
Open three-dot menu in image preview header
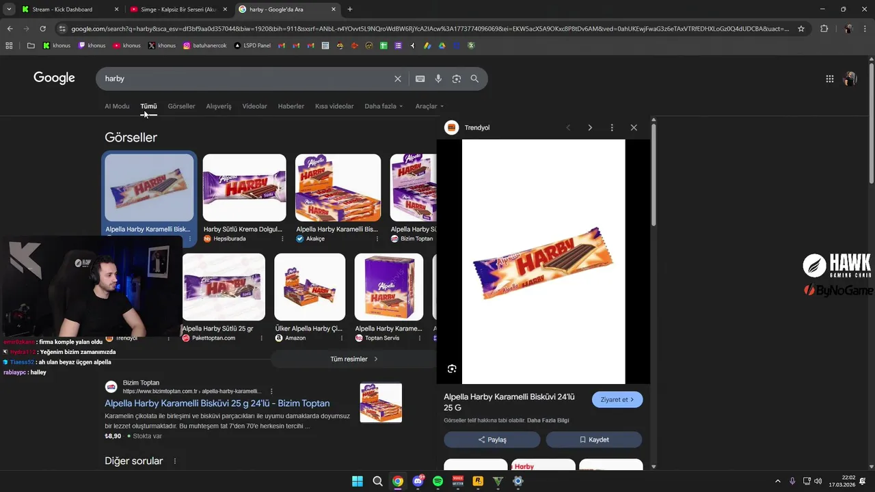(x=612, y=128)
